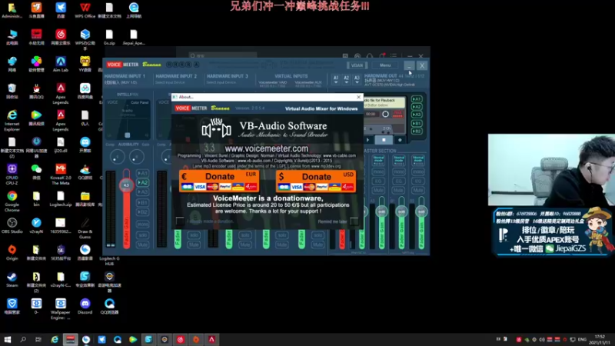This screenshot has height=346, width=615.
Task: Click the ENG input language indicator
Action: 583,339
